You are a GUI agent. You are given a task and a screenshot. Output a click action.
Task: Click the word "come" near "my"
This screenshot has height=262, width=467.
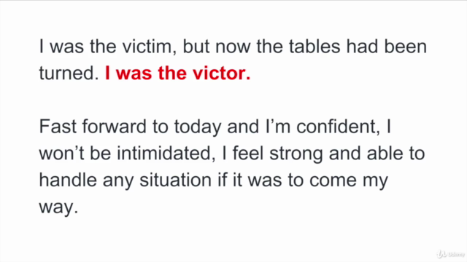pos(333,180)
